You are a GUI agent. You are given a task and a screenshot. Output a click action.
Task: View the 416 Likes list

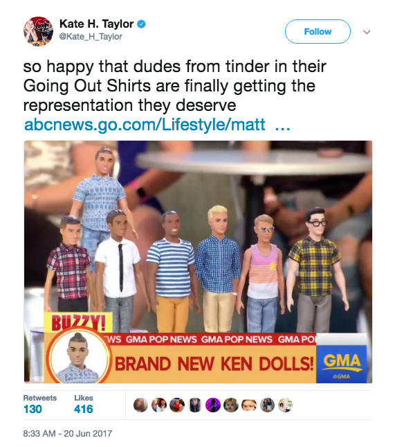(x=84, y=405)
